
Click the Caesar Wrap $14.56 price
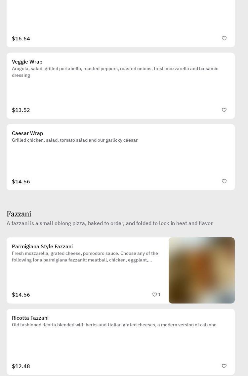click(x=21, y=182)
